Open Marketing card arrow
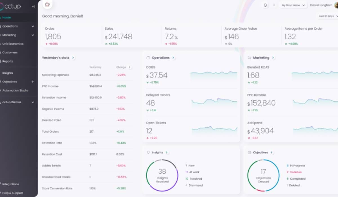338x197 pixels. 273,58
